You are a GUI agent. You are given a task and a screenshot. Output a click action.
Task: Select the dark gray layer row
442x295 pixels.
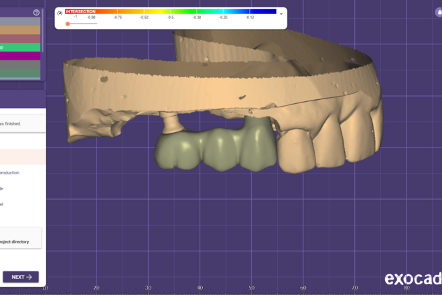coord(20,64)
